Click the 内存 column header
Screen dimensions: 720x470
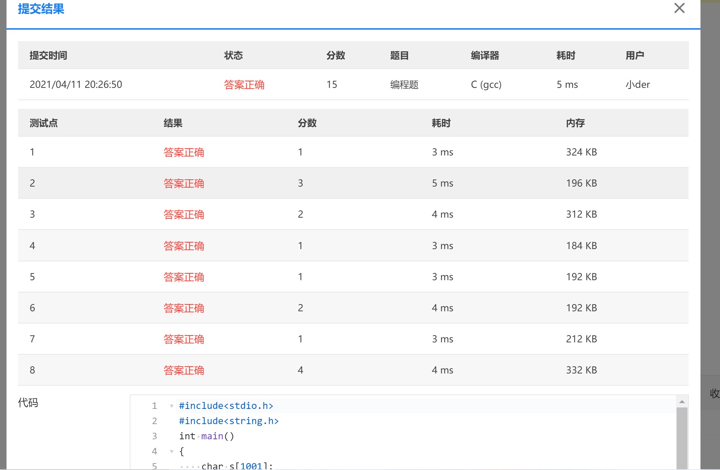coord(575,123)
